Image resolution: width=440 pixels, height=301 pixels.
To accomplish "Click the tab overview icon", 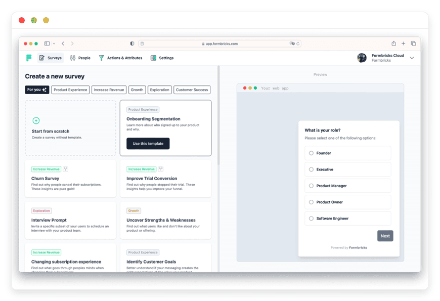I will (x=413, y=44).
